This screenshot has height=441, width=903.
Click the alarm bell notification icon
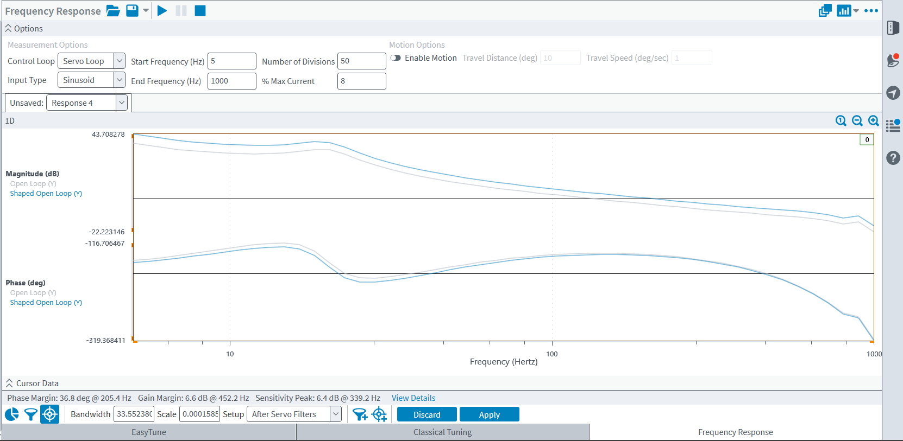click(893, 60)
